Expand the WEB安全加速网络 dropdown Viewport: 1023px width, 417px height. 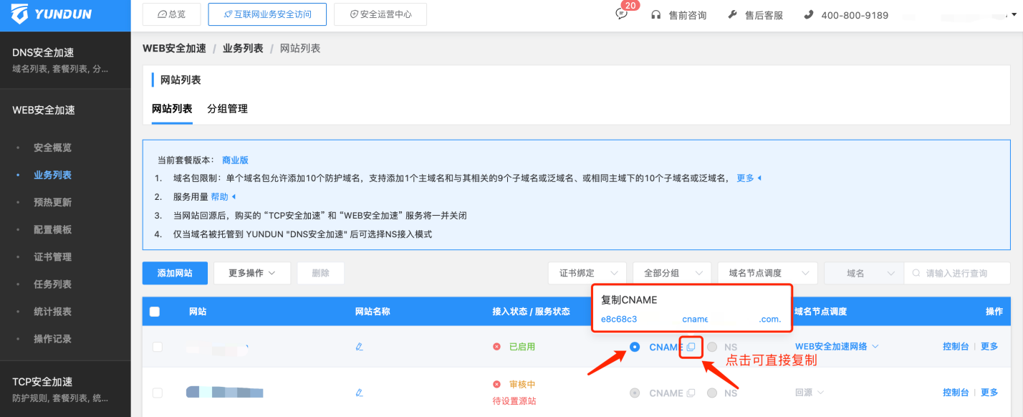[837, 347]
